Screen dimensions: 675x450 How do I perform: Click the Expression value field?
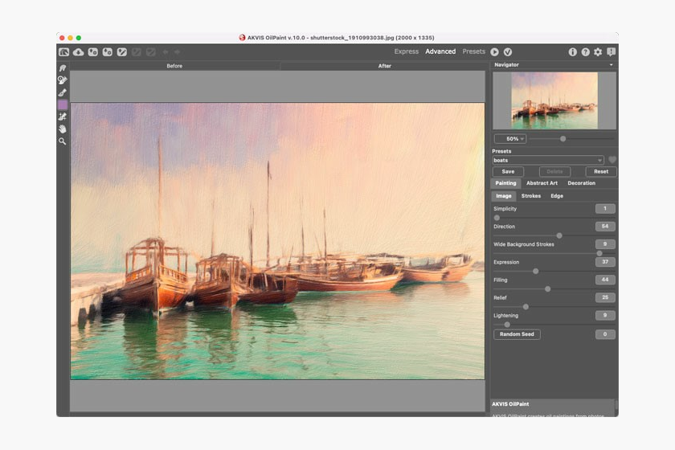[x=605, y=262]
